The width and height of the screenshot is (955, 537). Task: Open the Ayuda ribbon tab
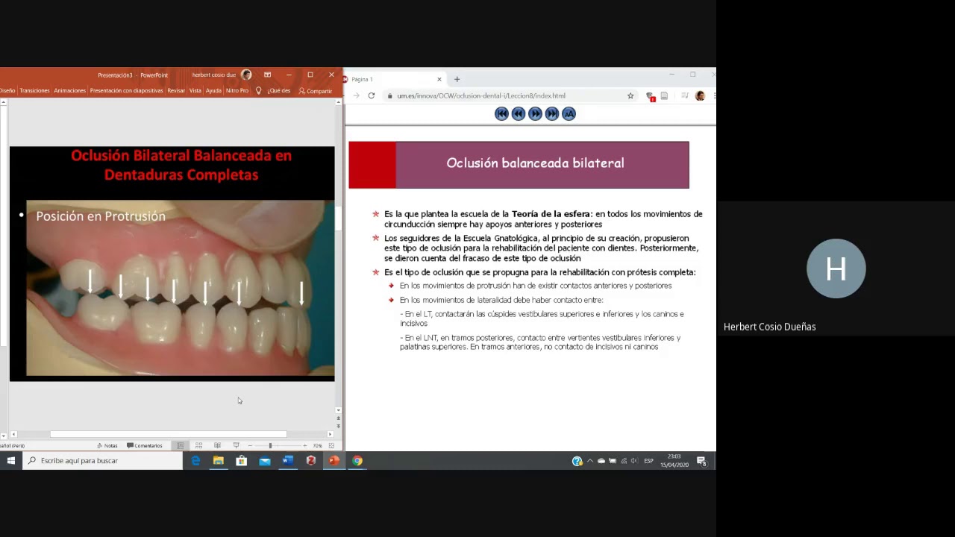coord(213,90)
